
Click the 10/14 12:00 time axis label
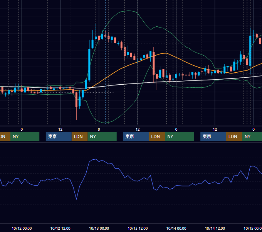(215, 228)
